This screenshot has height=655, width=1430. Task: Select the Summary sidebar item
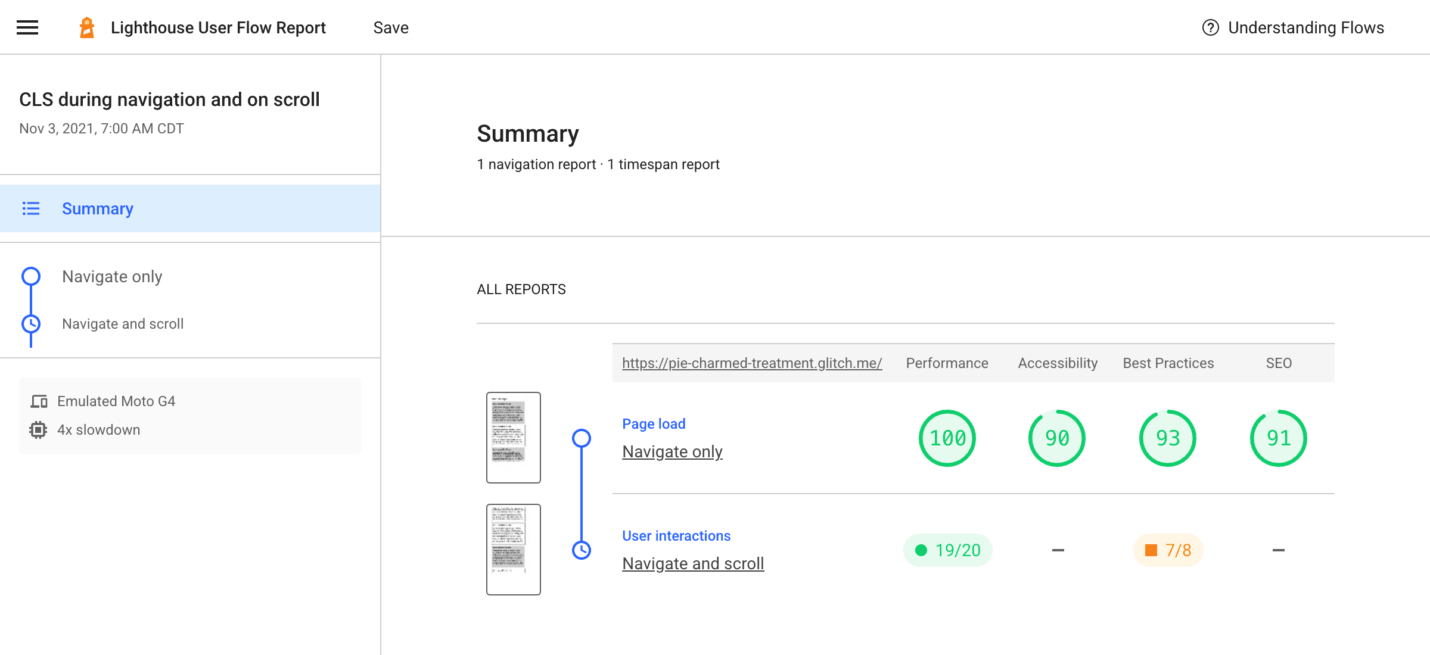(x=97, y=208)
